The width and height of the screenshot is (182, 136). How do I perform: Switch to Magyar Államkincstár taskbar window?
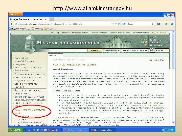tap(103, 130)
